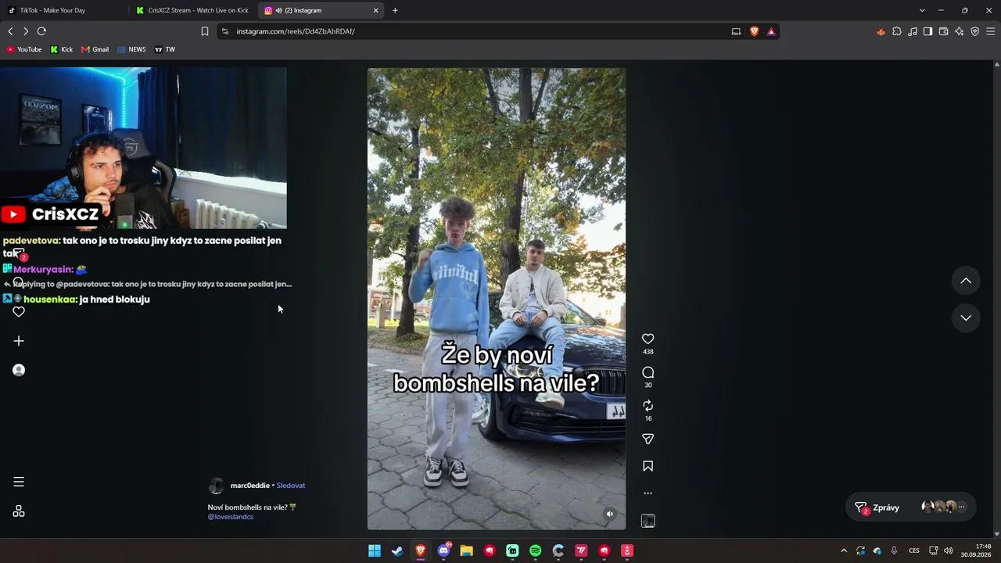Like the reel with the heart icon
Image resolution: width=1001 pixels, height=563 pixels.
point(648,339)
